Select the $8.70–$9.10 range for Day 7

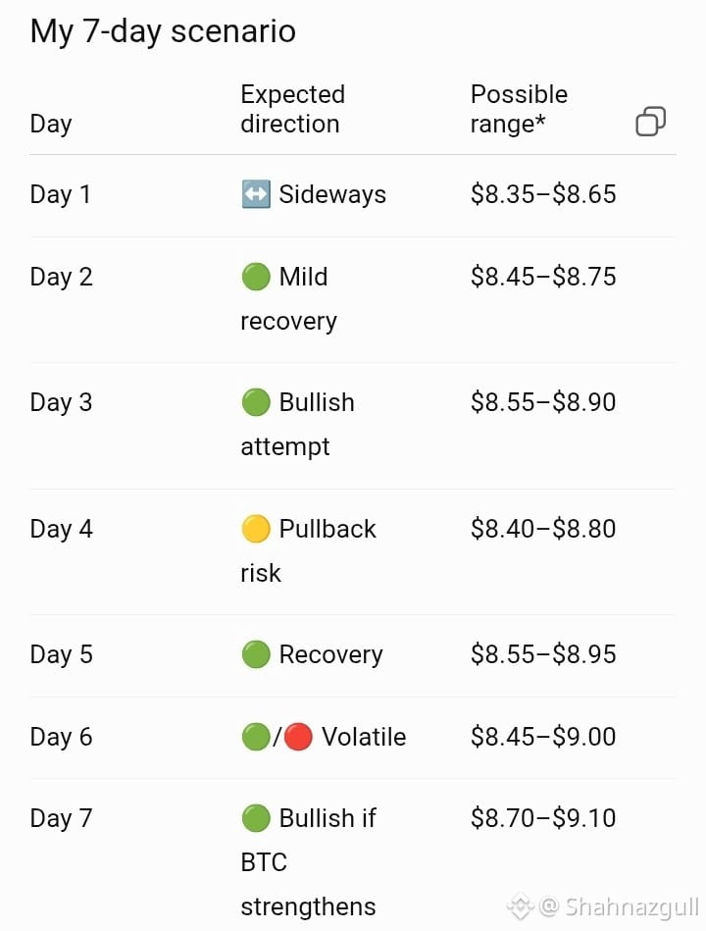coord(543,818)
